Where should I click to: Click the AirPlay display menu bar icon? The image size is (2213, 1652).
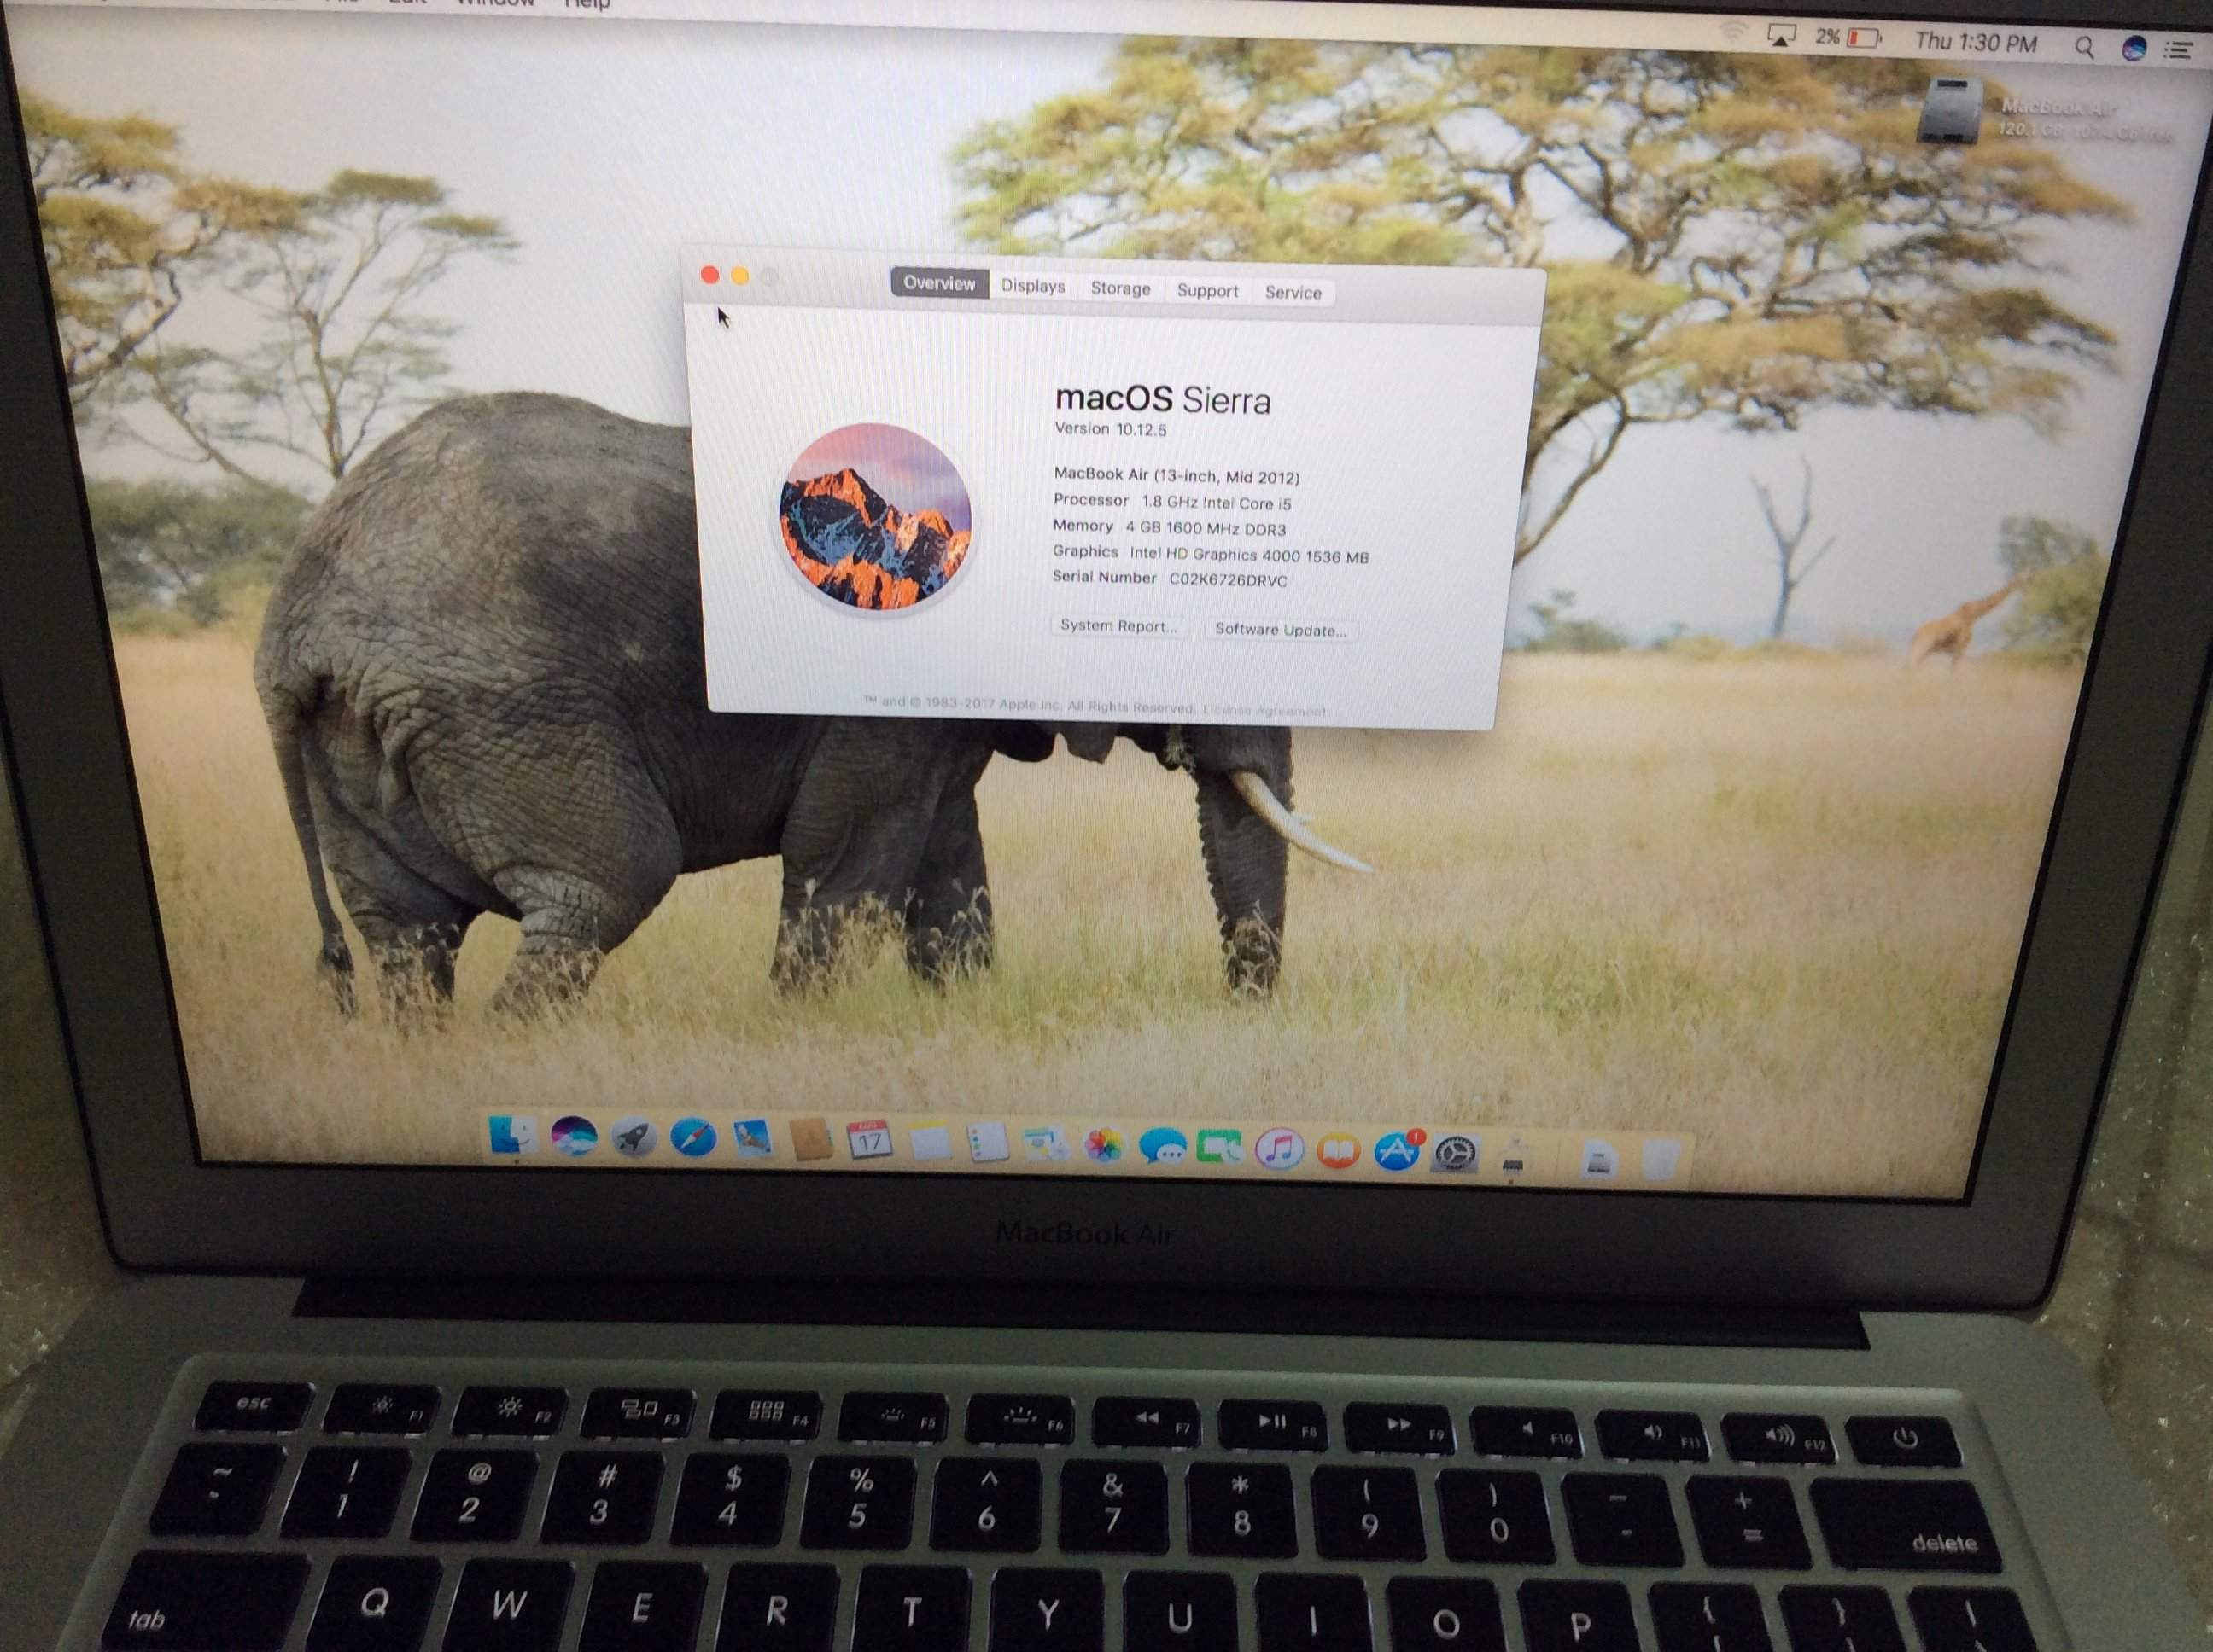pos(1781,36)
